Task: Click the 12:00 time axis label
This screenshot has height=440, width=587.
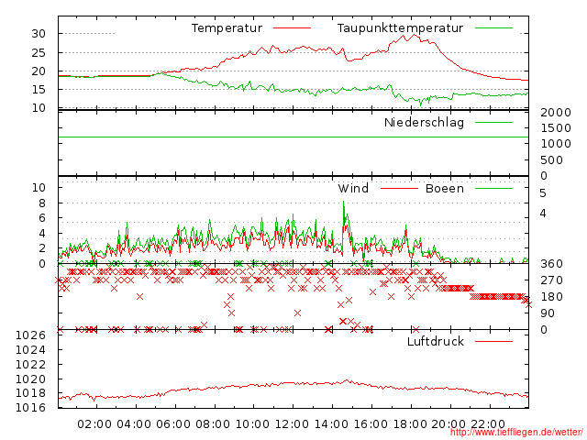Action: point(292,424)
